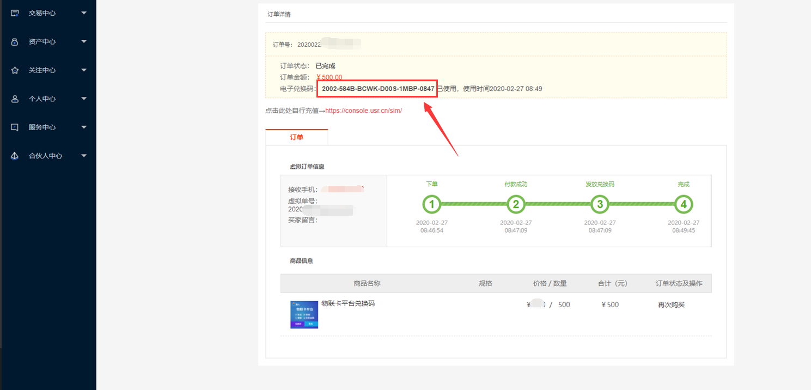Expand the 交易中心 menu arrow
The width and height of the screenshot is (811, 390).
(84, 13)
